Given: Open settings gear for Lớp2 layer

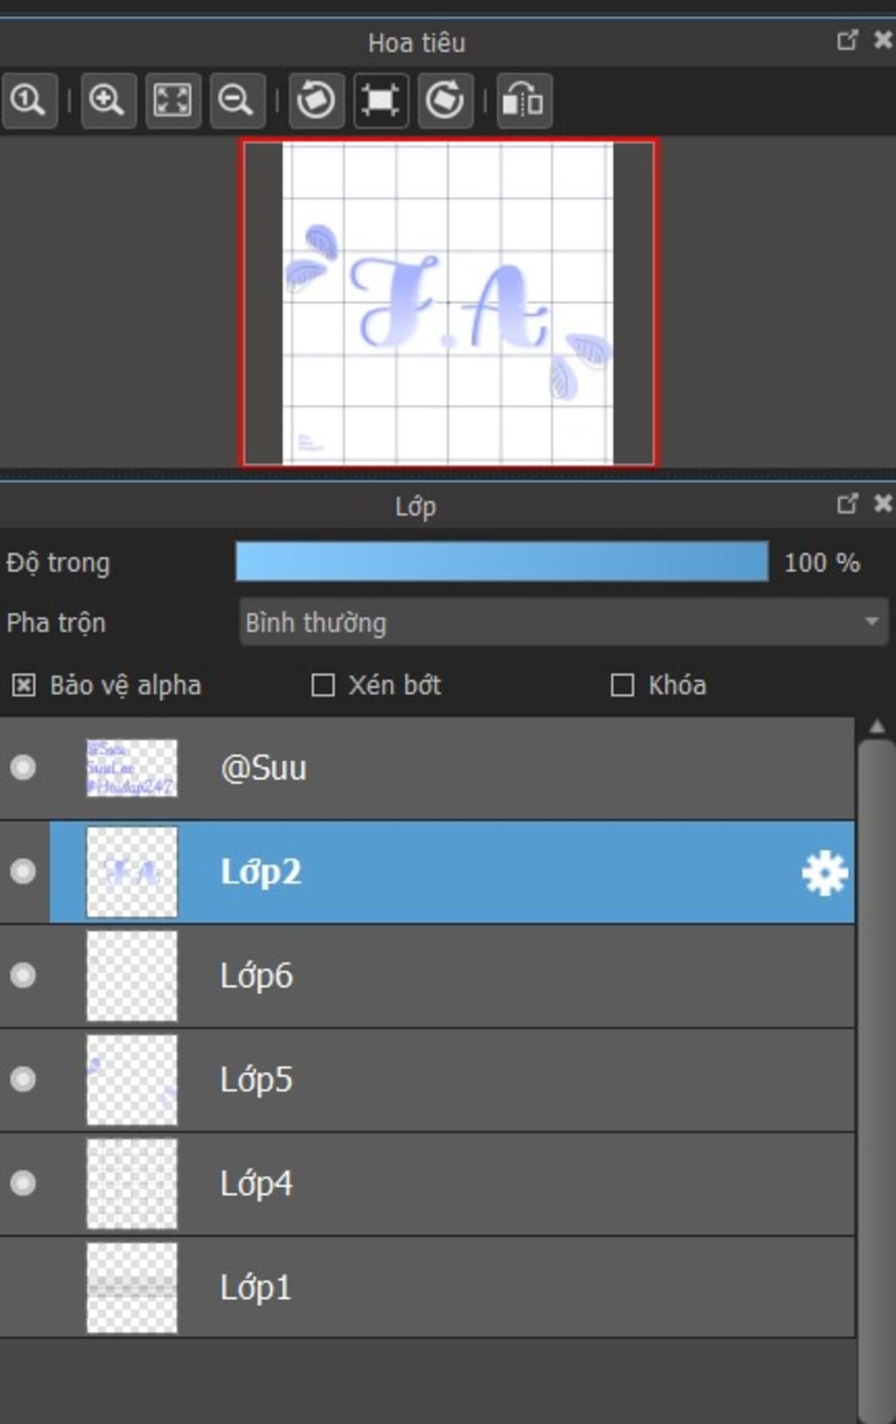Looking at the screenshot, I should click(x=824, y=873).
